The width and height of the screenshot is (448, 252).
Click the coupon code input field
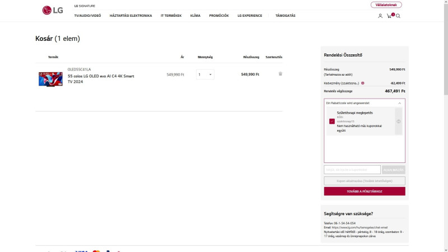pos(352,170)
